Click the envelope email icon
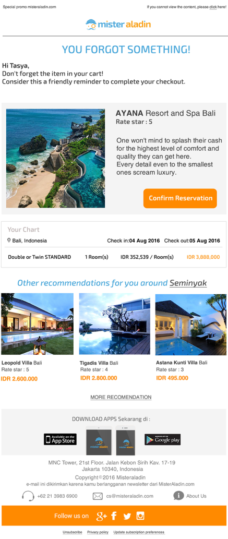228x539 pixels. [98, 496]
